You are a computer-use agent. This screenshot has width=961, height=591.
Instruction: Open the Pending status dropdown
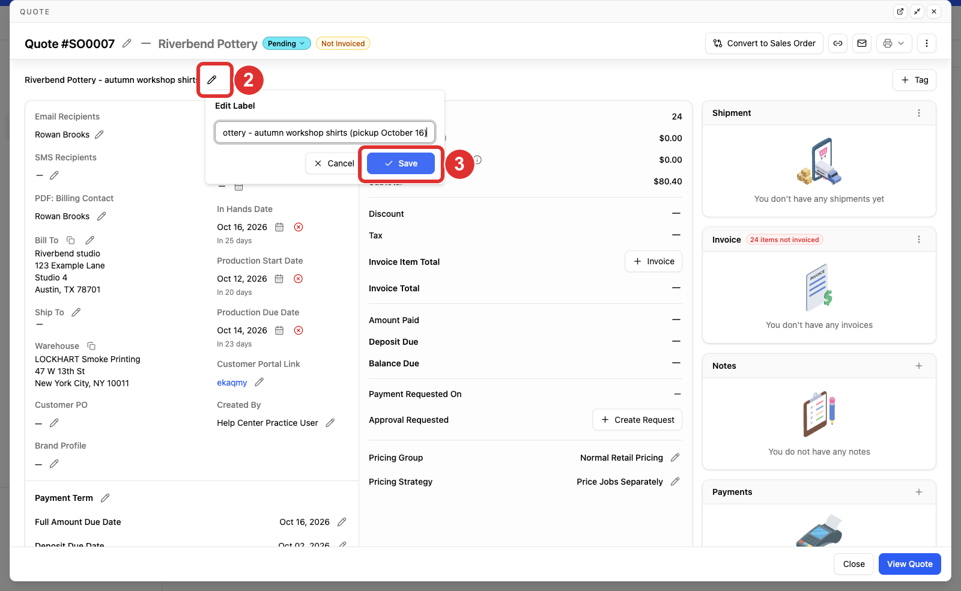pyautogui.click(x=286, y=43)
